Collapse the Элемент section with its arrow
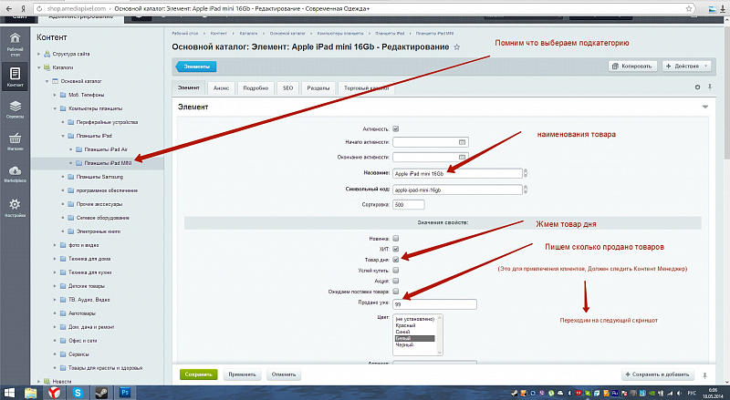The height and width of the screenshot is (400, 730). point(704,107)
